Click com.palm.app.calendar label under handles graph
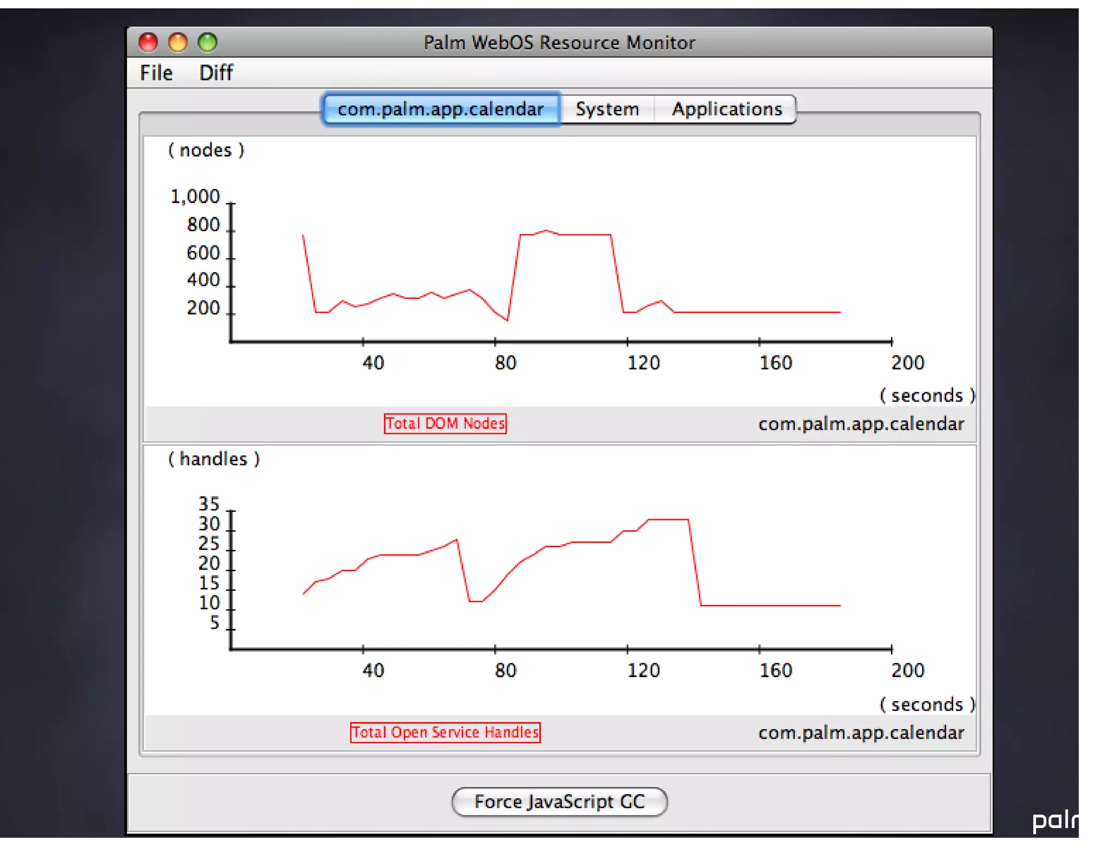The height and width of the screenshot is (863, 1118). [861, 733]
